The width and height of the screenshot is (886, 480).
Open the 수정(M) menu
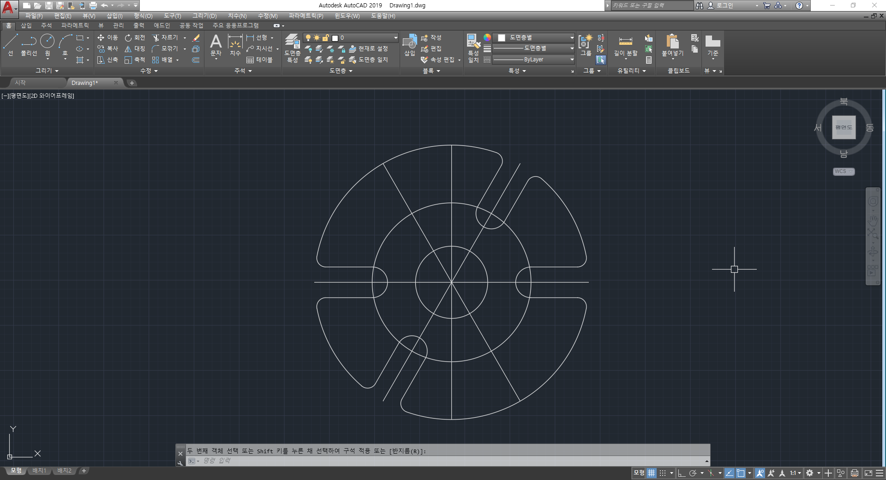tap(268, 16)
